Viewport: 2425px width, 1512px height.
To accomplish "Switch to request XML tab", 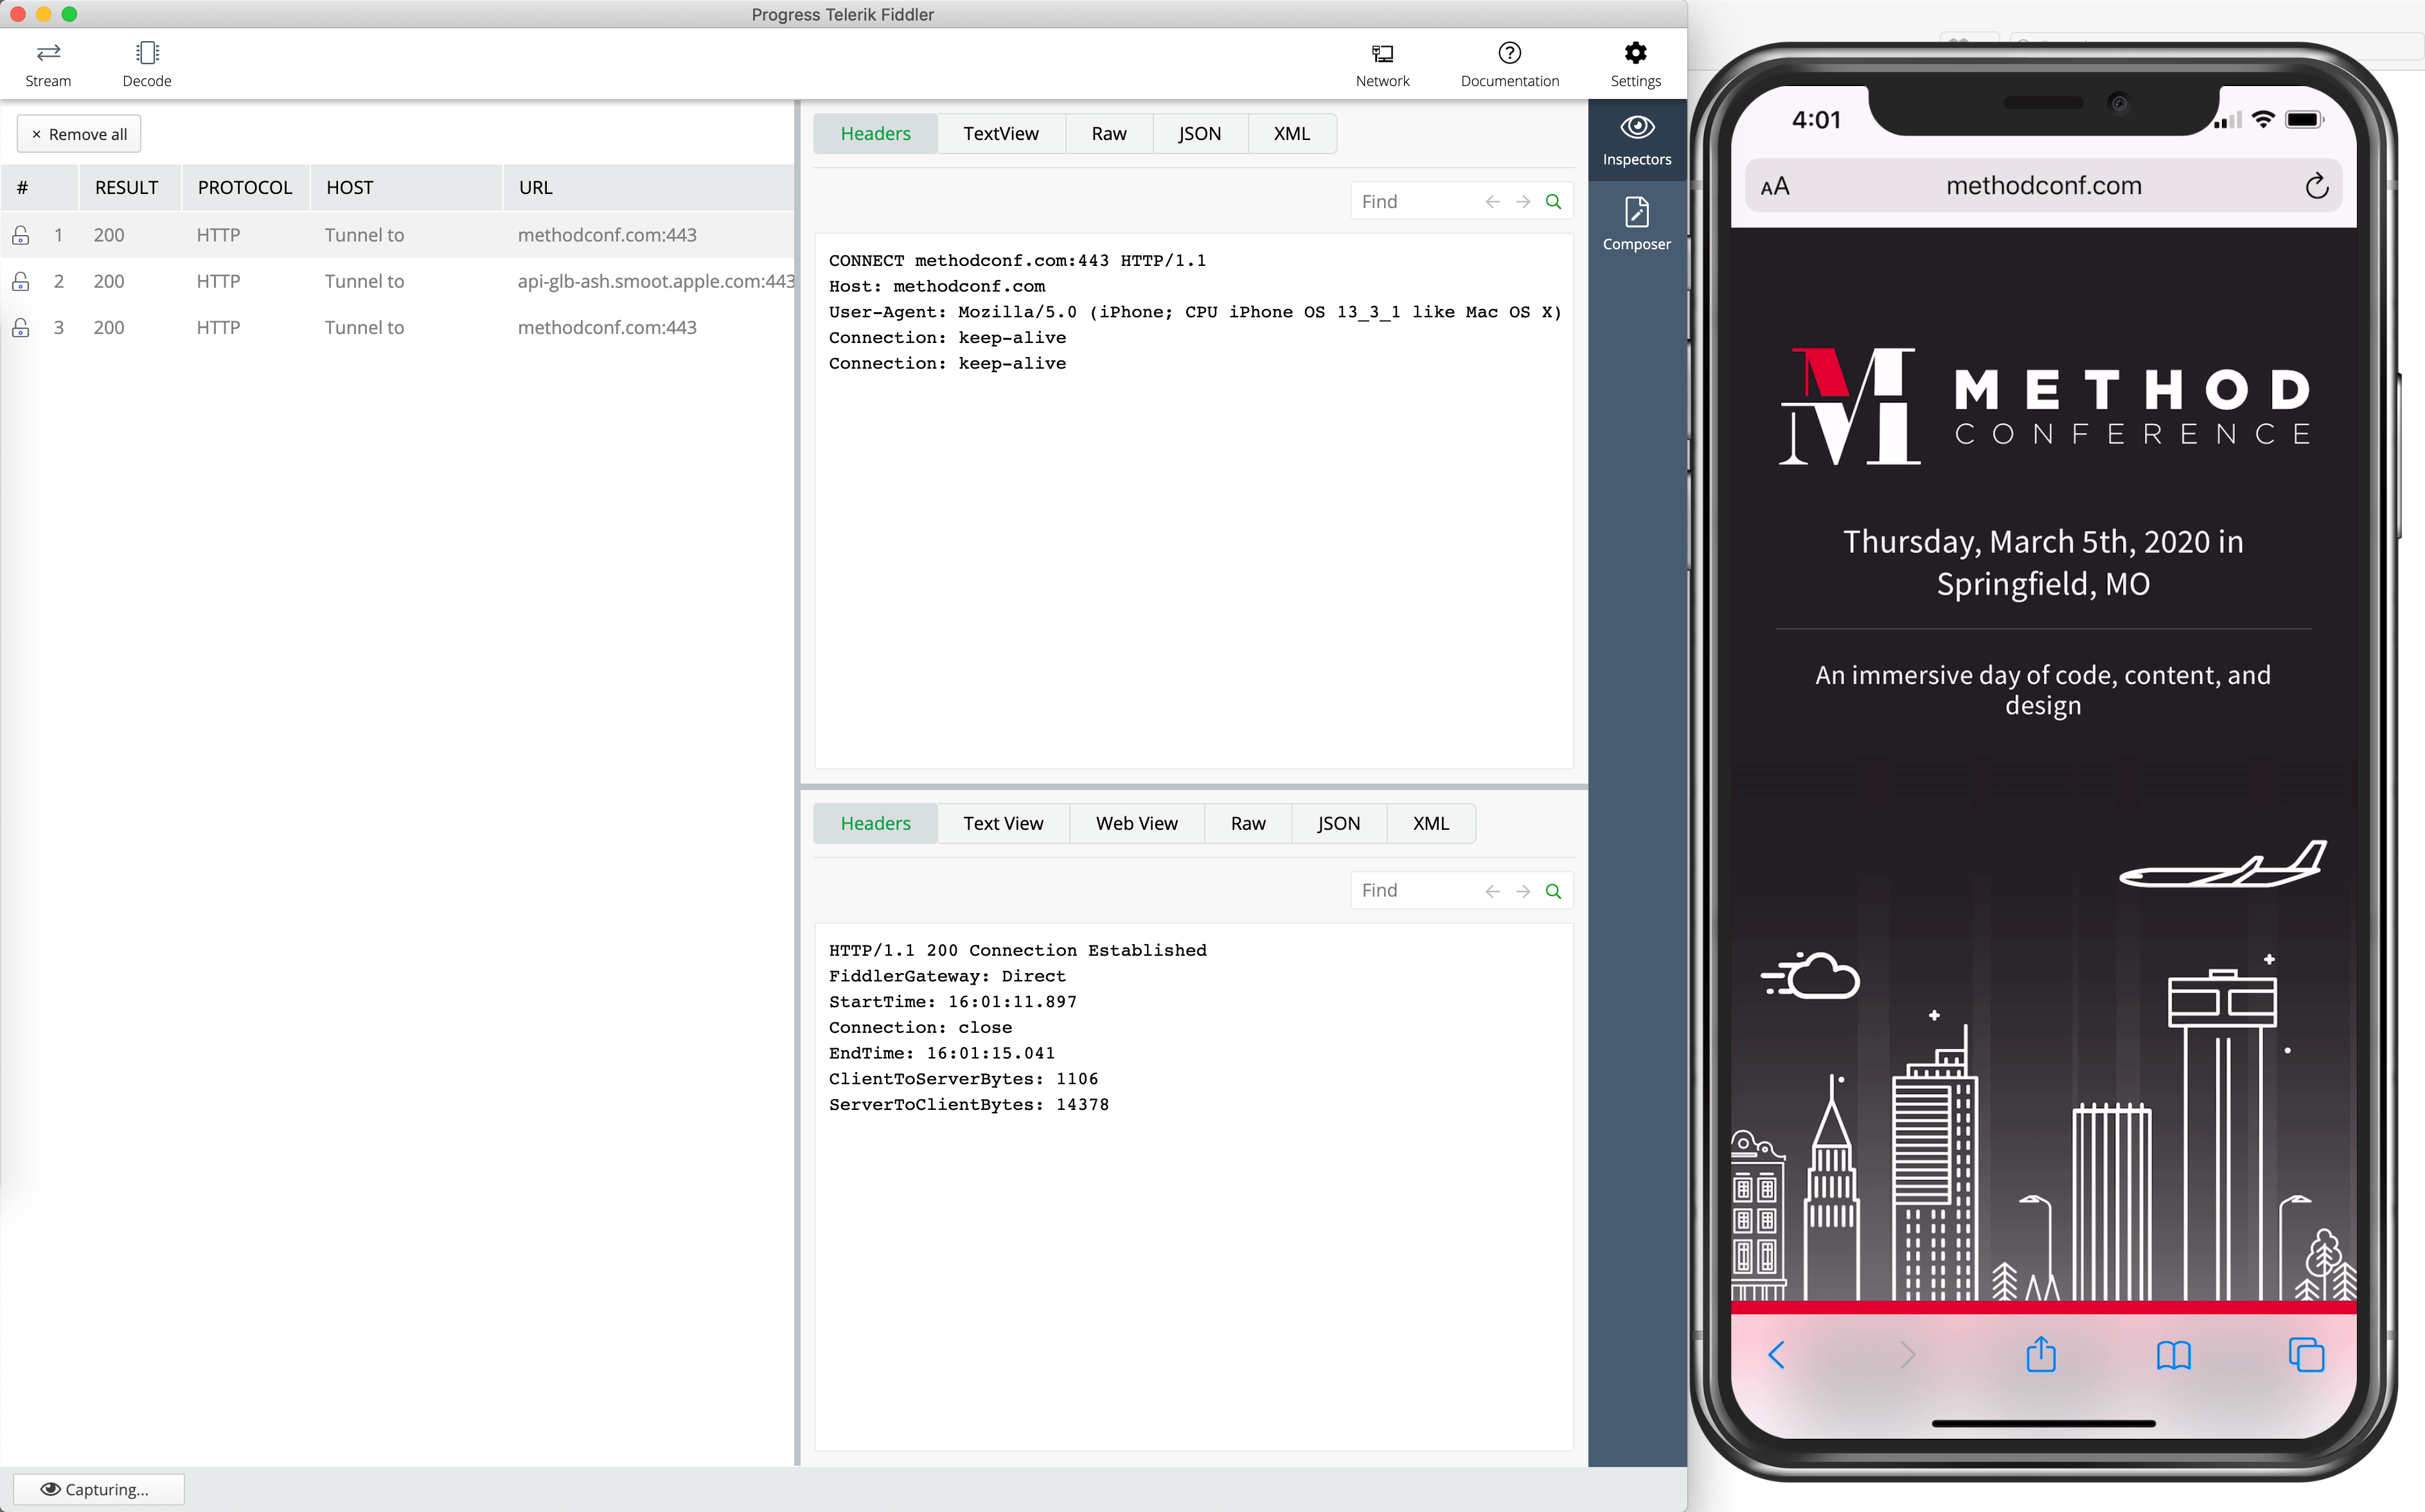I will coord(1293,134).
